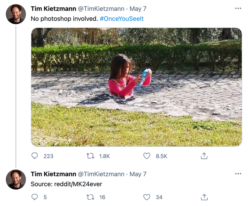Reply to the 'Source: reddit/MK24ever' tweet
The image size is (248, 206).
coord(35,197)
